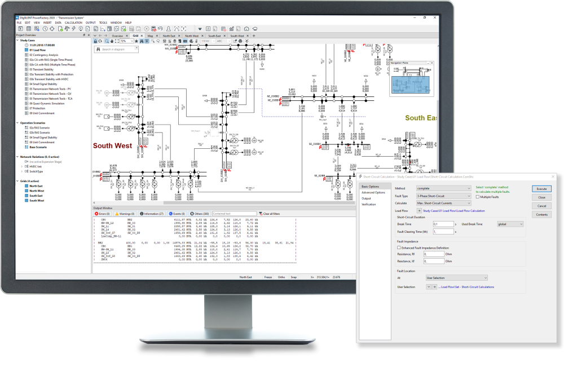The image size is (564, 376).
Task: Toggle the Warnings (0) output filter
Action: [125, 214]
